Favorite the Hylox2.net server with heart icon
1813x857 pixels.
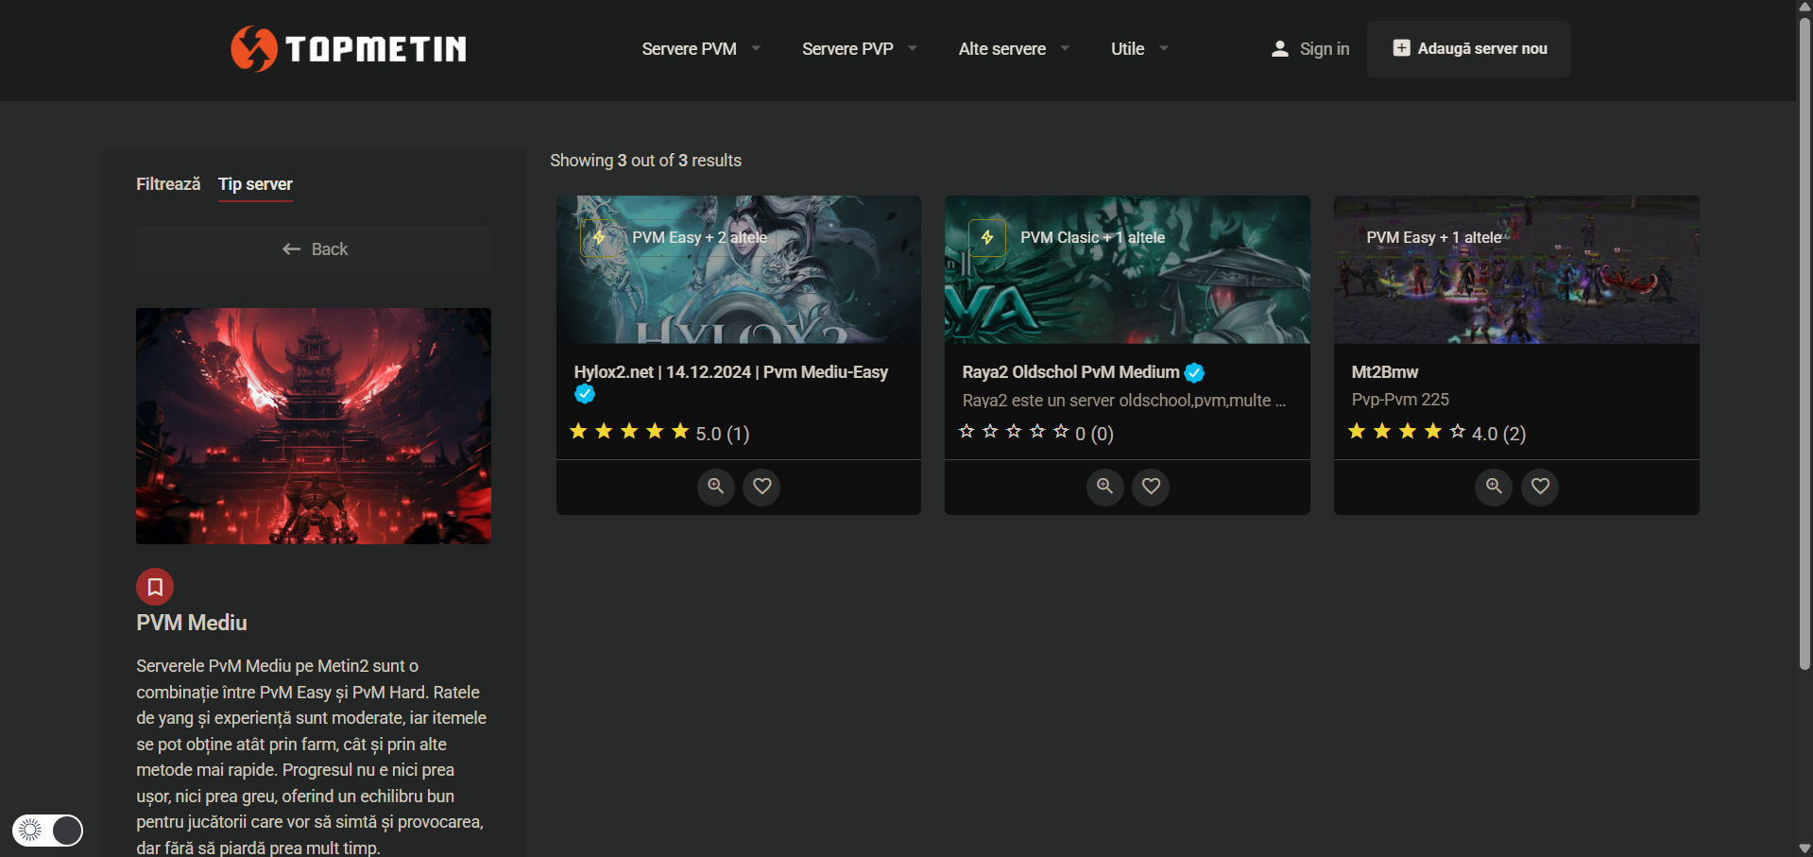[761, 487]
